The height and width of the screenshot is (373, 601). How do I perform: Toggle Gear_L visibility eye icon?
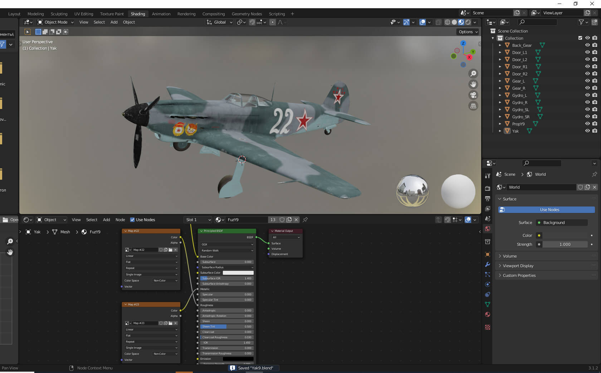(x=587, y=81)
